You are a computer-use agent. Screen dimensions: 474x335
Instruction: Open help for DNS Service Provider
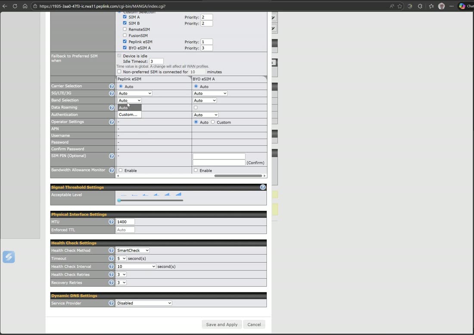click(x=111, y=303)
